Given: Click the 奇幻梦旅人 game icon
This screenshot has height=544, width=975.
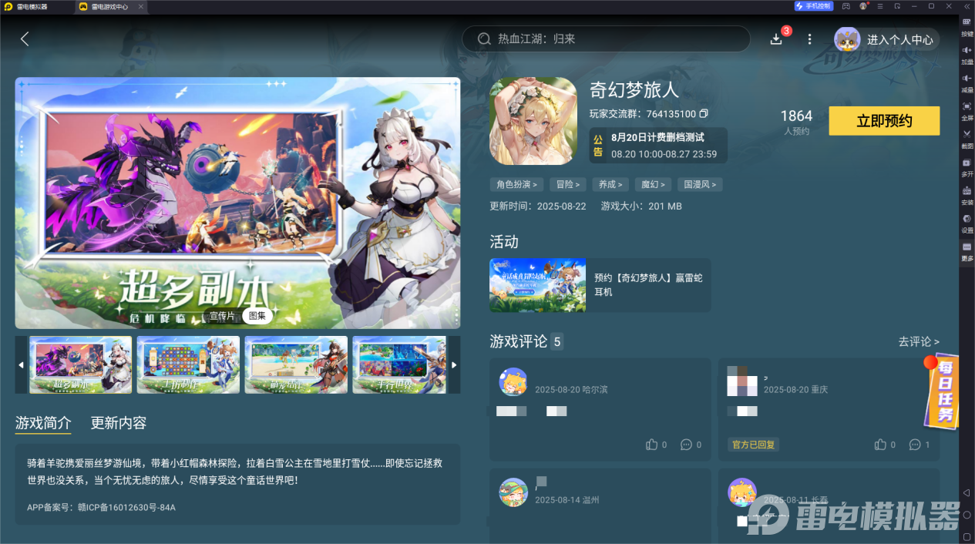Looking at the screenshot, I should click(533, 121).
